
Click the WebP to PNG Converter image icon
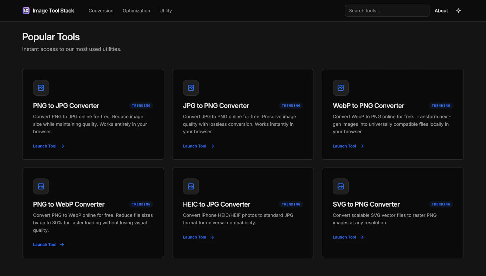click(x=341, y=88)
